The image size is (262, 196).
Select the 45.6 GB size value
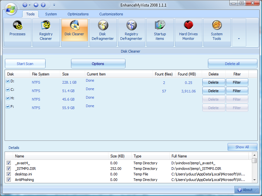pyautogui.click(x=68, y=99)
